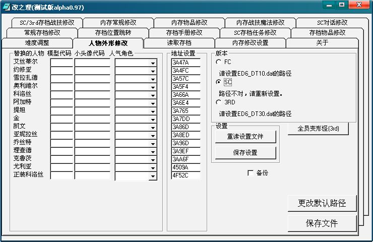Click 模型代码 field for 正装科洛丝
The width and height of the screenshot is (373, 242).
61,175
